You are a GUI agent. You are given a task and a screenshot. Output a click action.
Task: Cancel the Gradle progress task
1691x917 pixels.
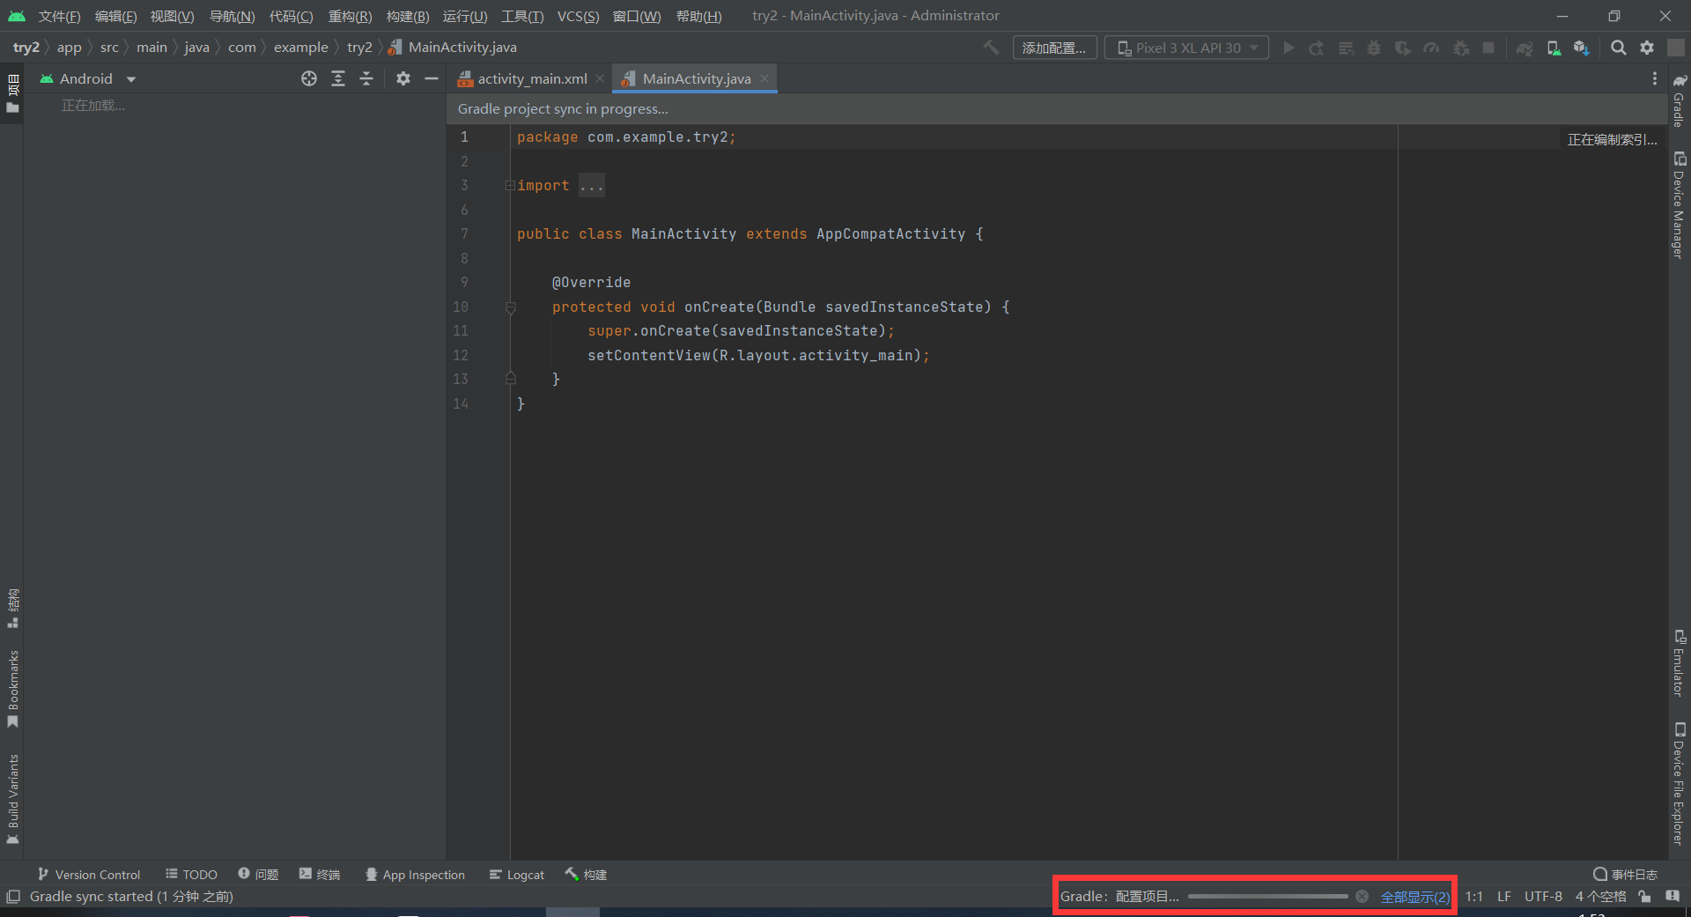1362,896
